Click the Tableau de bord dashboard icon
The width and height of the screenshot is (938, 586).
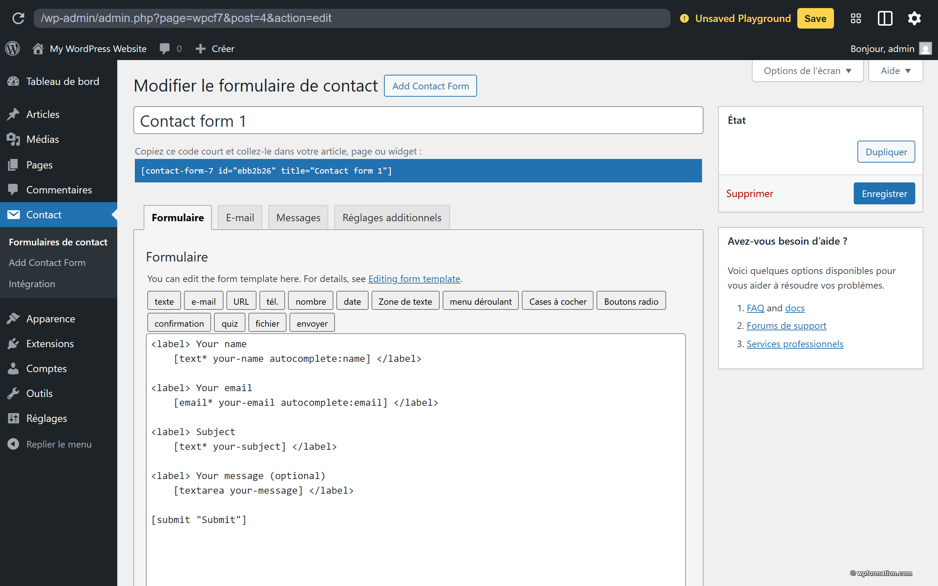pyautogui.click(x=13, y=81)
